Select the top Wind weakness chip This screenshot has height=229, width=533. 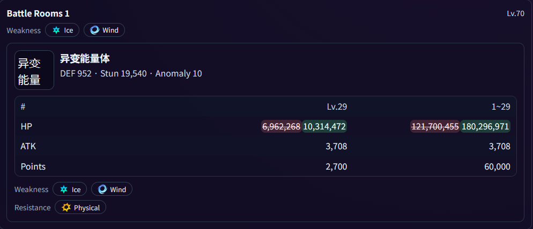pos(105,30)
